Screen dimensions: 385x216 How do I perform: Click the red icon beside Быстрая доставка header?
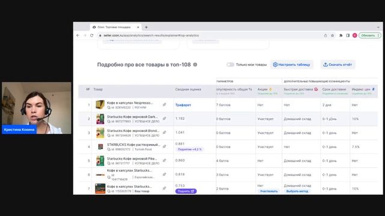[316, 89]
